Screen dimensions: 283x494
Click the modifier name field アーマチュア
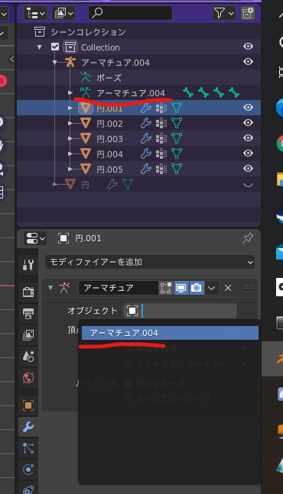click(119, 288)
